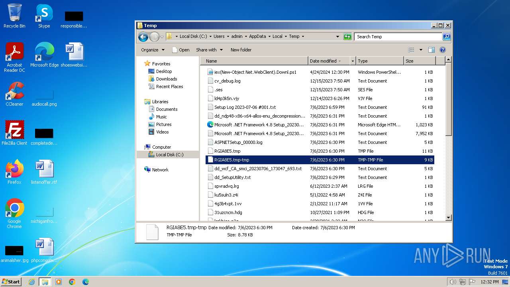Change view using the views icon
Viewport: 510px width, 287px height.
click(411, 50)
